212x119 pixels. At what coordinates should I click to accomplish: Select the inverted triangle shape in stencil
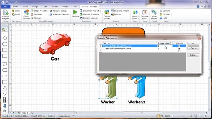point(5,94)
